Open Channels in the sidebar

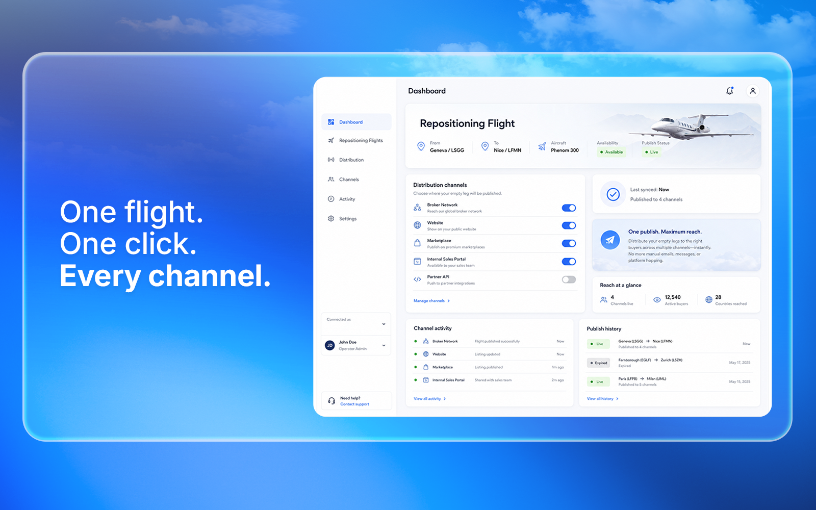point(356,180)
